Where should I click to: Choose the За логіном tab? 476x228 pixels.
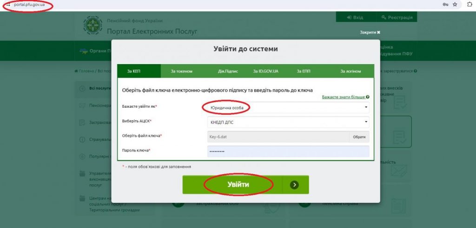350,71
